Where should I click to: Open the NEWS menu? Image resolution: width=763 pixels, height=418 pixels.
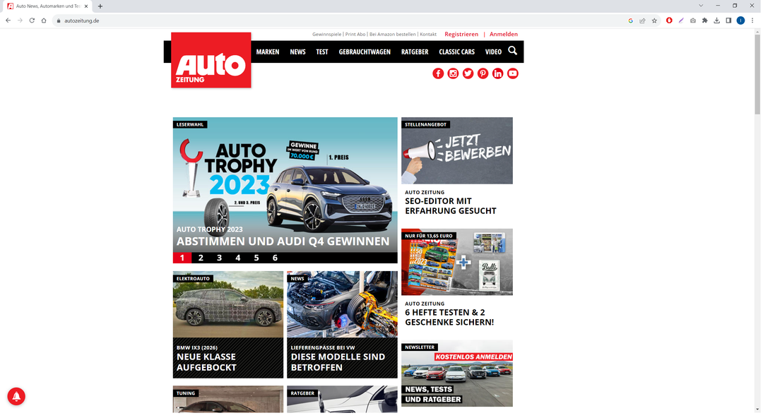click(298, 52)
